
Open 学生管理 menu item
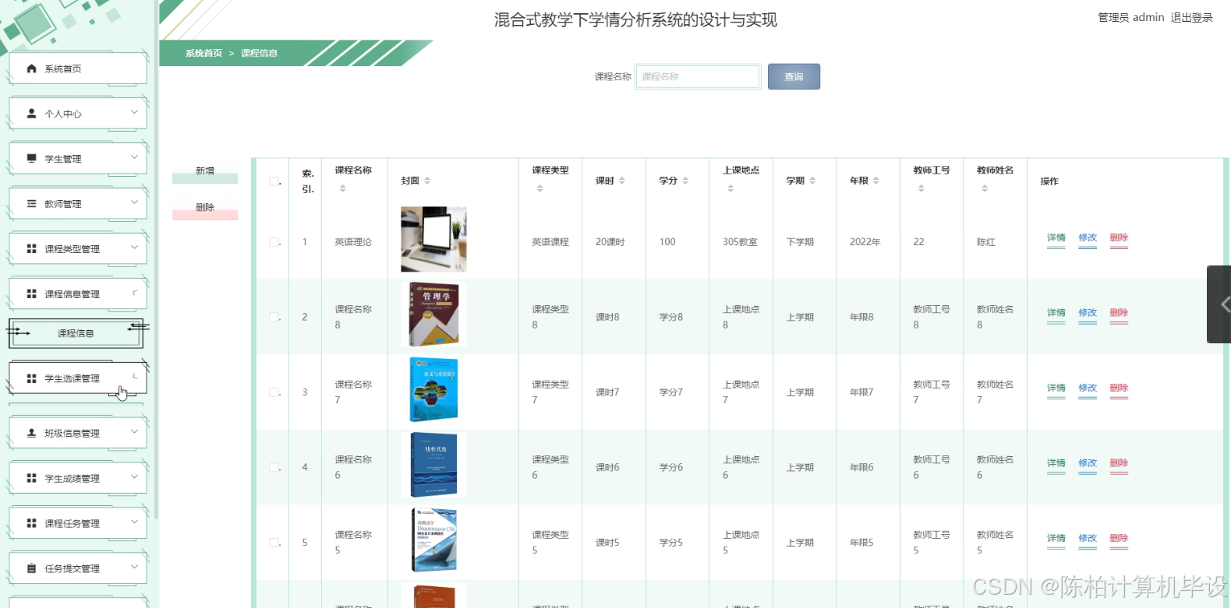click(78, 159)
